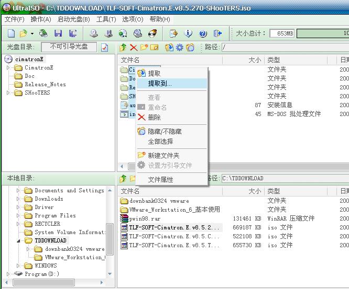
Task: Click the Save As toolbar icon
Action: tap(72, 33)
